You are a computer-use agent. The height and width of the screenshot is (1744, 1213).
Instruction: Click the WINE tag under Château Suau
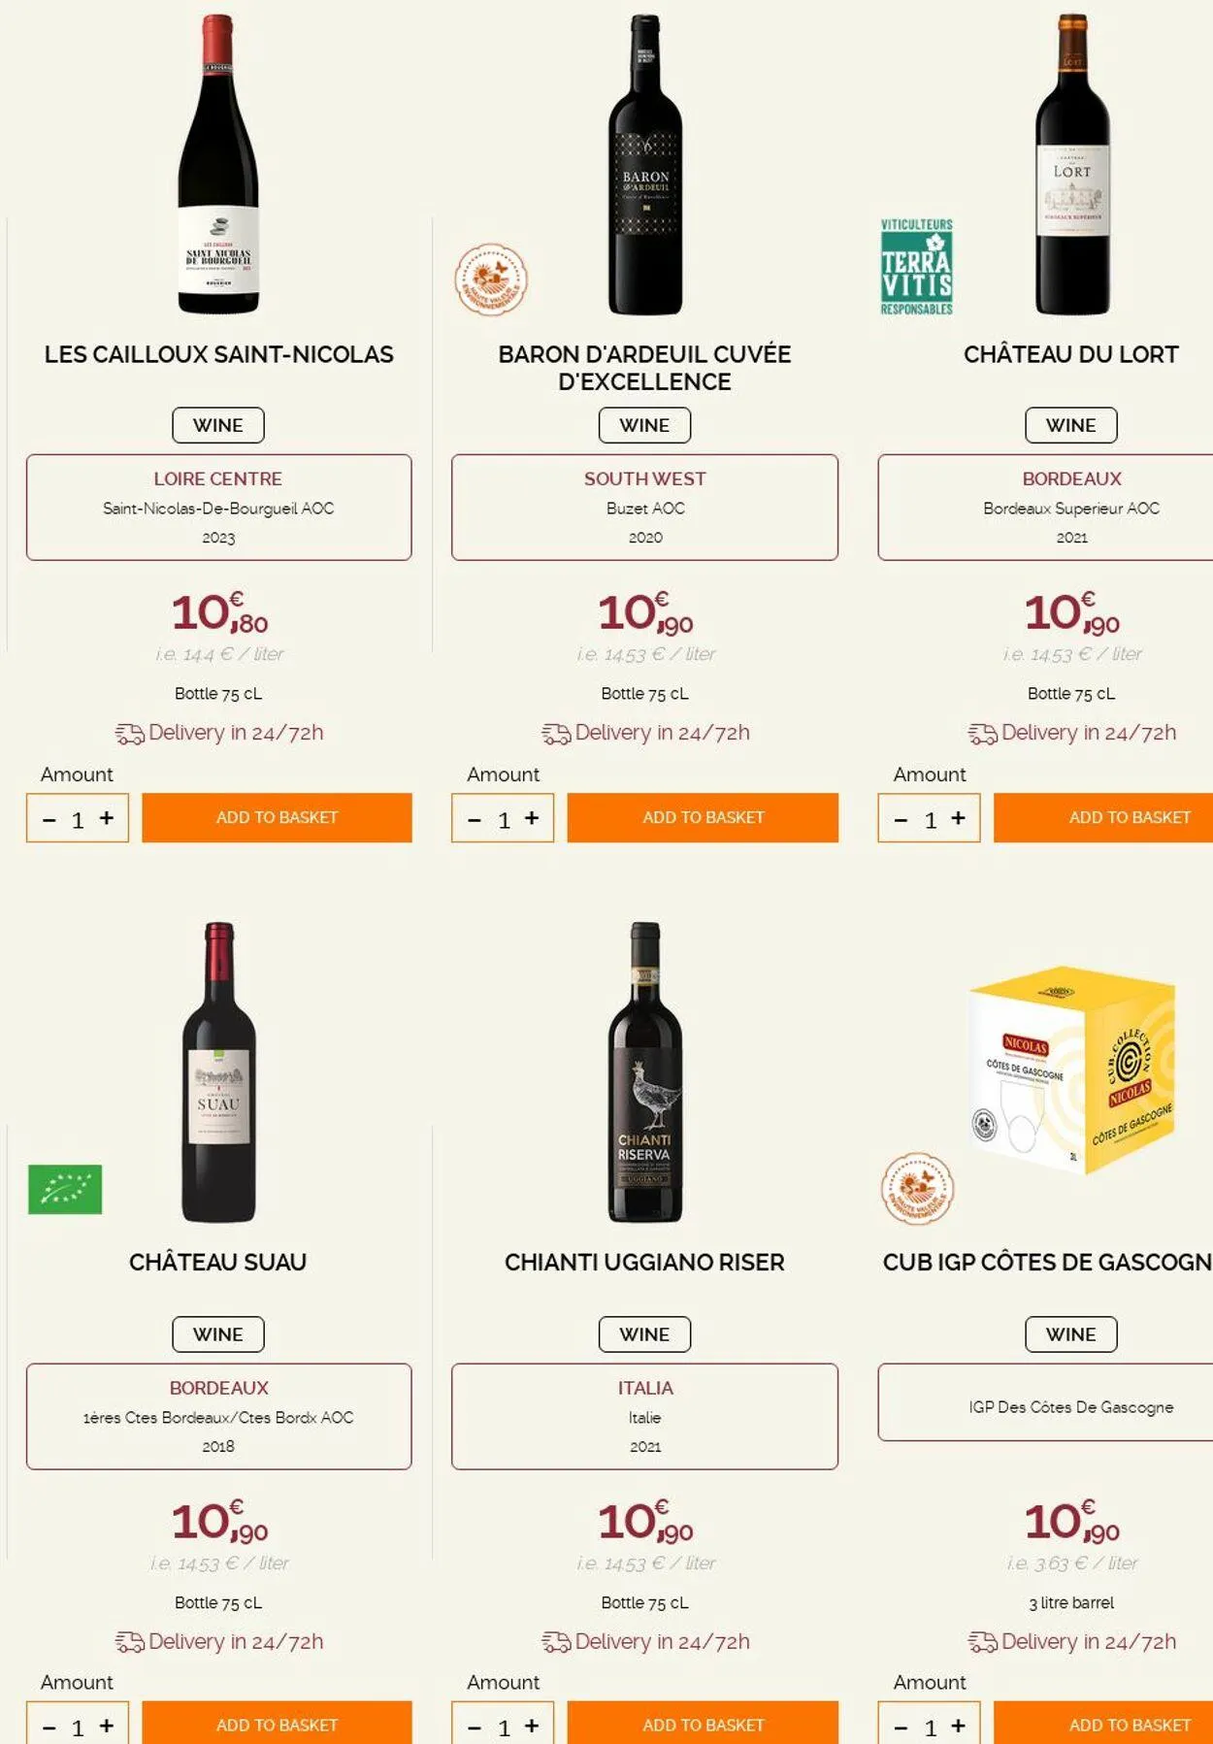coord(218,1334)
